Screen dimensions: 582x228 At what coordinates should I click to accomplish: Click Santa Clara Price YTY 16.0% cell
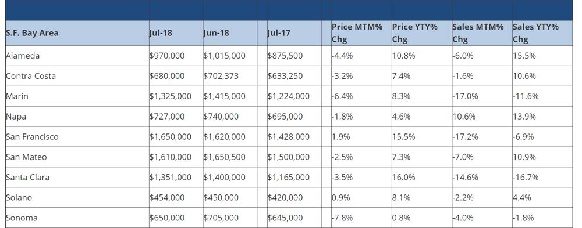421,178
